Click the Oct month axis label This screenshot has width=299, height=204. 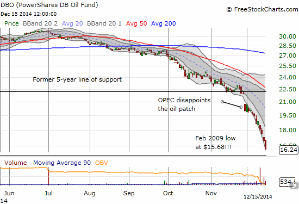pos(168,193)
